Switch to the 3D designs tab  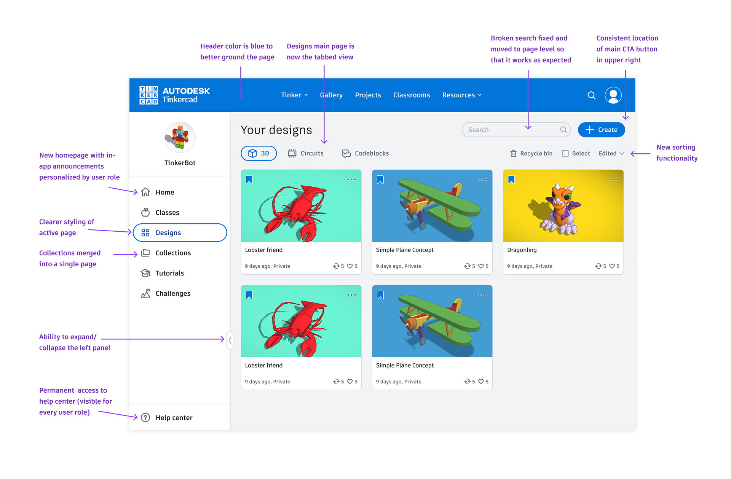coord(259,153)
